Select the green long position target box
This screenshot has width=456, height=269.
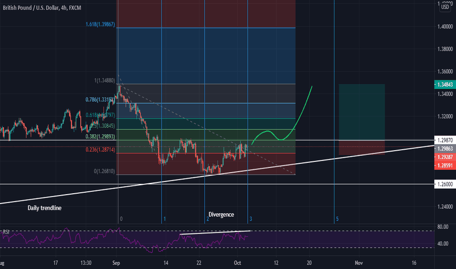(362, 112)
